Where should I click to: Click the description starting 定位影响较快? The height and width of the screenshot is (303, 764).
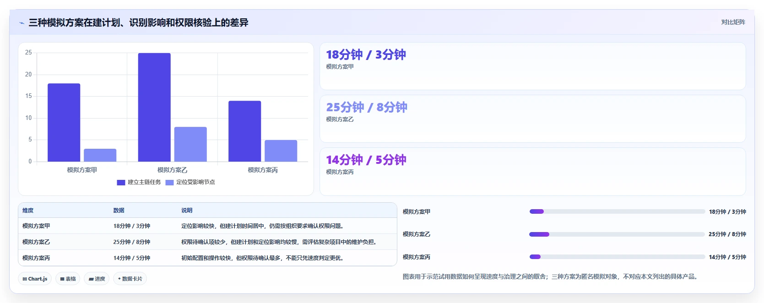pyautogui.click(x=263, y=226)
